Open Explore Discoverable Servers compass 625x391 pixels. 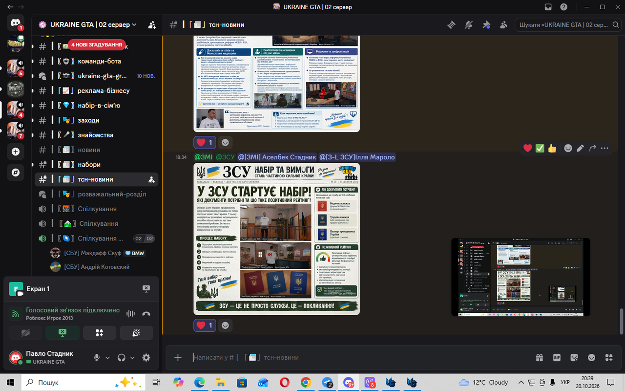click(16, 173)
